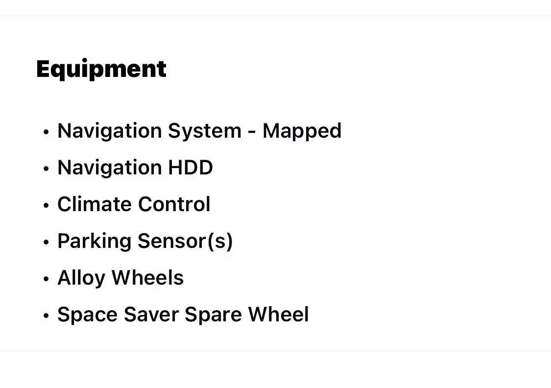Click the Equipment section heading

(x=101, y=69)
